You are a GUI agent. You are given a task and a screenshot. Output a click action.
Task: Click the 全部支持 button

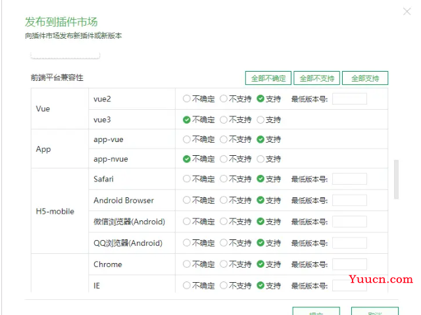pos(365,78)
